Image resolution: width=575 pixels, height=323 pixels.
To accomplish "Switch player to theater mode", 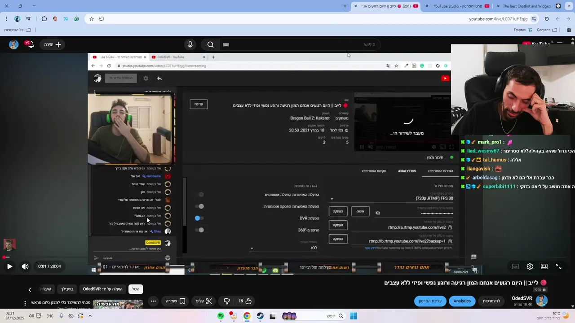I will (544, 266).
